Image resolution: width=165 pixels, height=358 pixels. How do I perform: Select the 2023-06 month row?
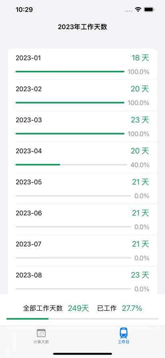click(82, 220)
